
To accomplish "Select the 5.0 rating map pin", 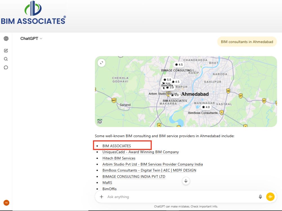I will 167,80.
